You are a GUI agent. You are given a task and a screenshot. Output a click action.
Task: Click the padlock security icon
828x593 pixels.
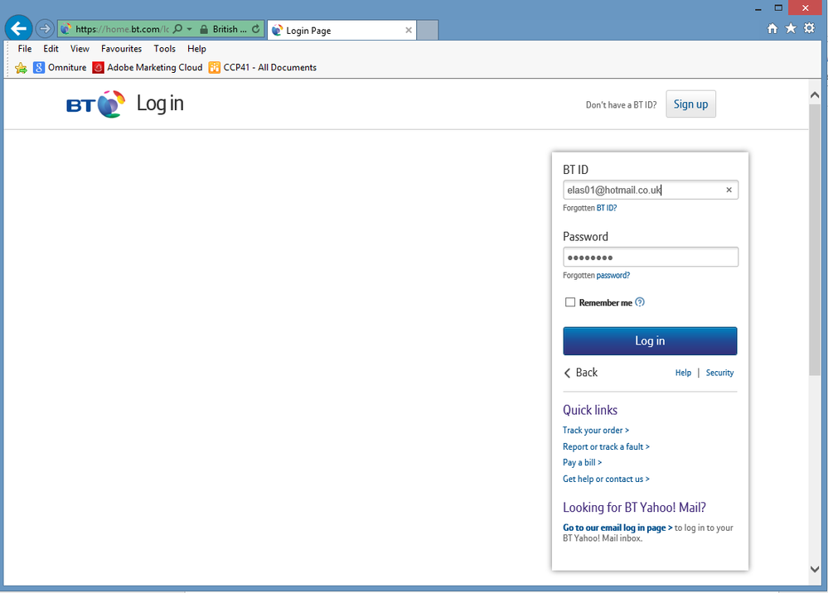(x=203, y=29)
